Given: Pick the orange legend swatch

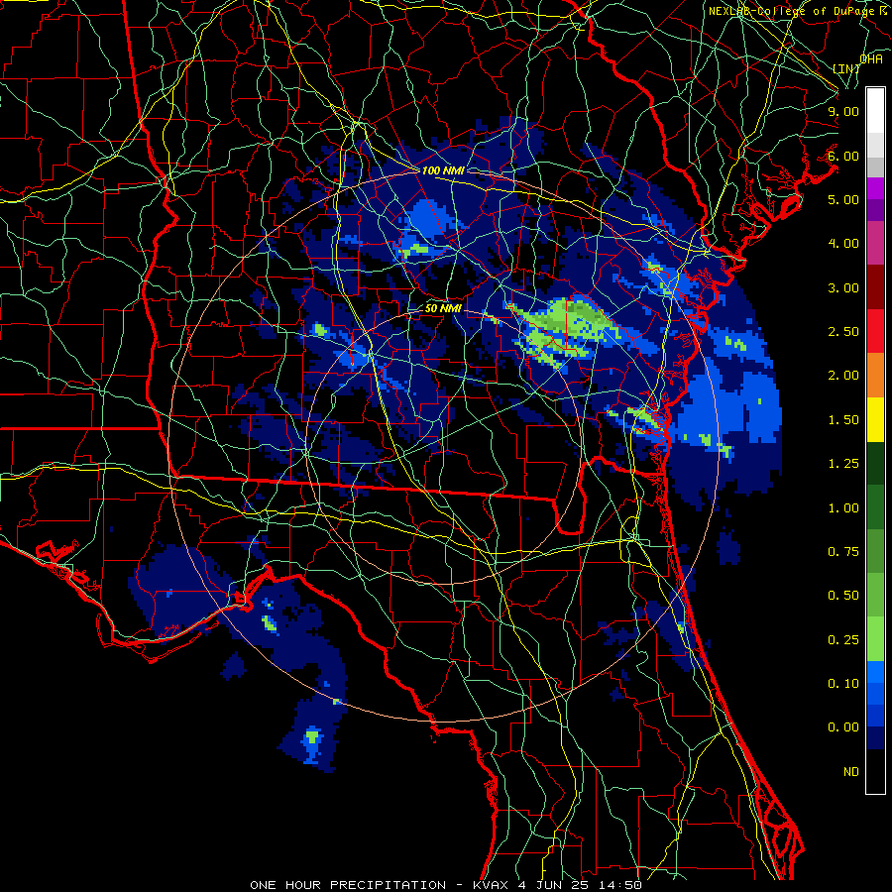Looking at the screenshot, I should point(875,376).
